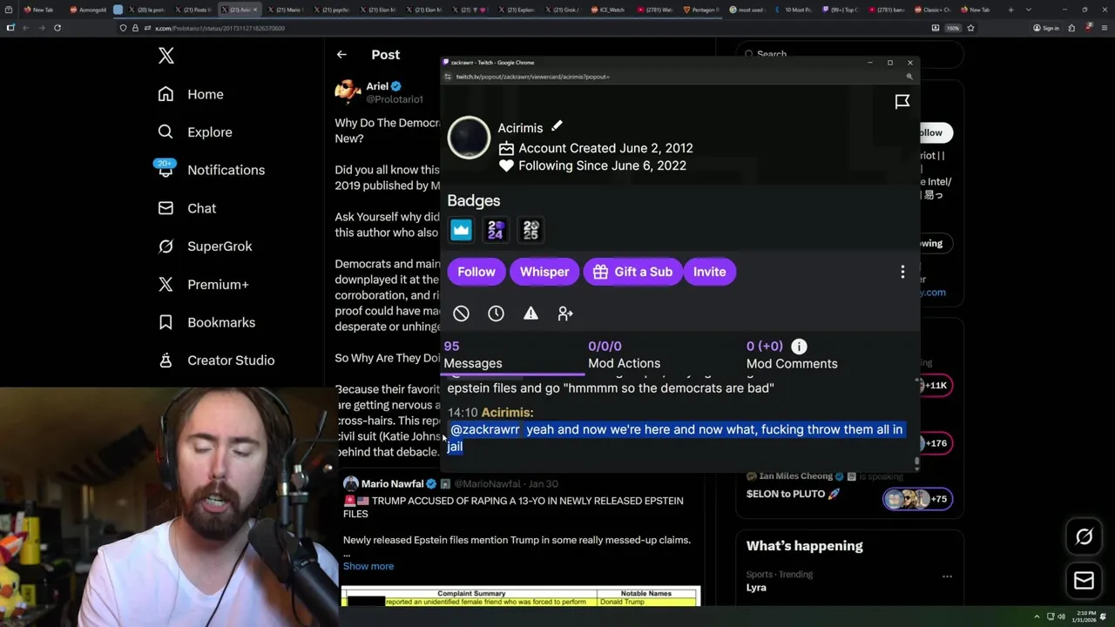This screenshot has width=1115, height=627.
Task: Click the crown badge icon
Action: click(x=461, y=230)
